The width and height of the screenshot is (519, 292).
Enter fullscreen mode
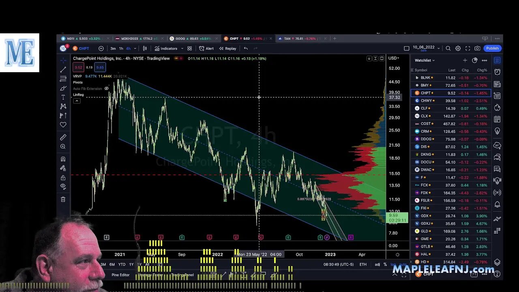pyautogui.click(x=468, y=48)
